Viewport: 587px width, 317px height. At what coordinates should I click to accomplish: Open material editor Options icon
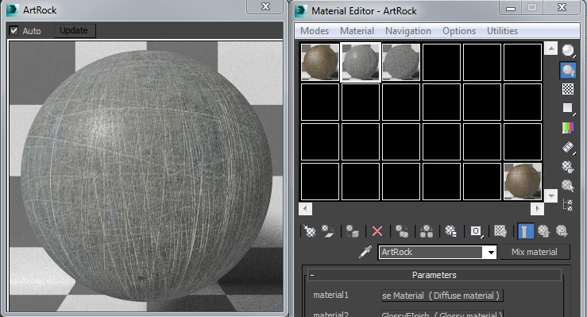(x=568, y=167)
